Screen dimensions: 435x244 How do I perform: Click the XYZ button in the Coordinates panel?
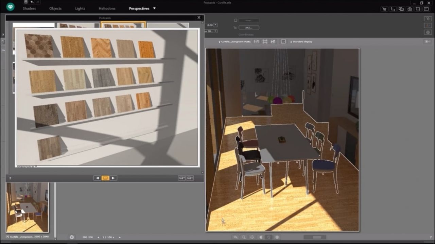click(248, 27)
